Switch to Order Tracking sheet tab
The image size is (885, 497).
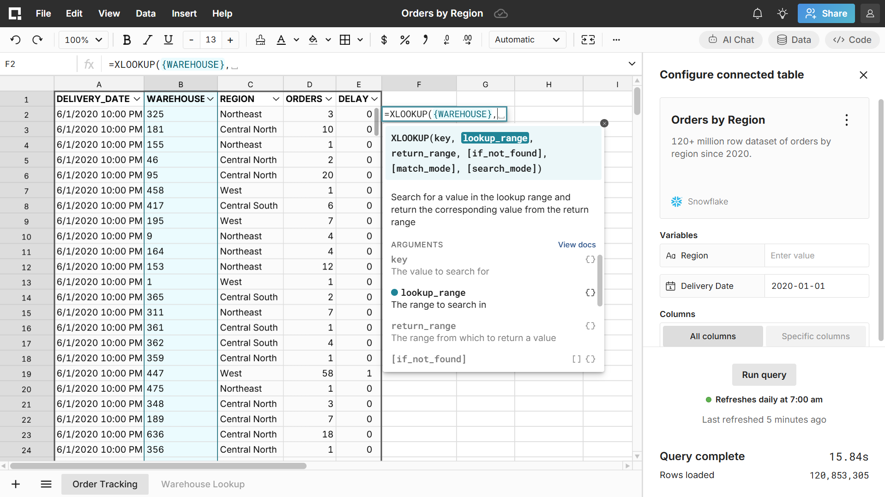tap(105, 484)
